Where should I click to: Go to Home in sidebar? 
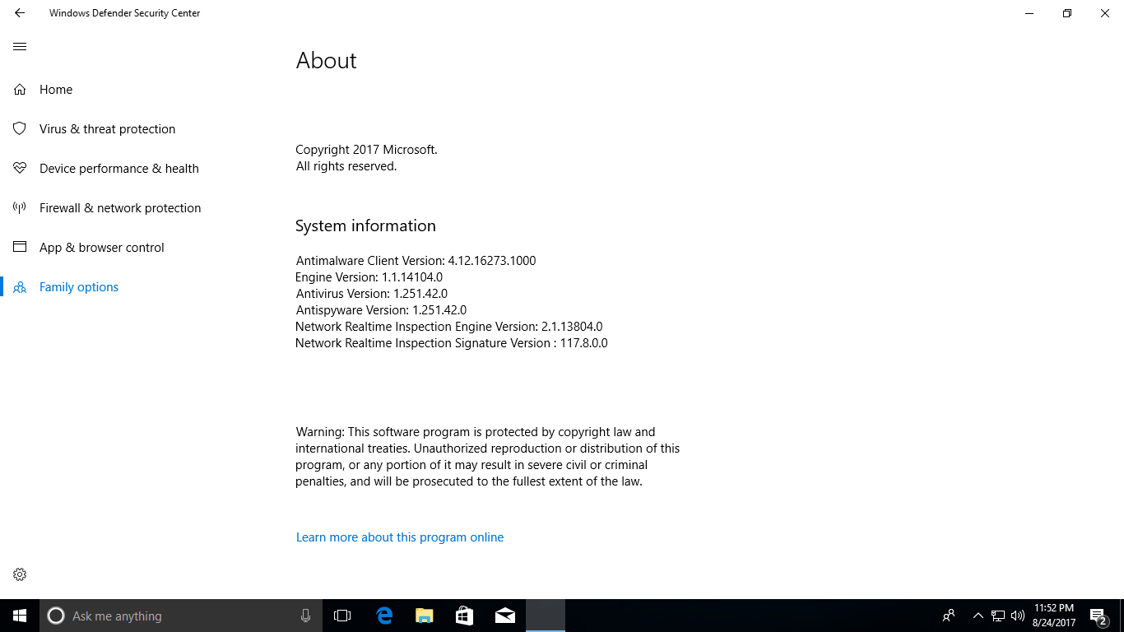[x=56, y=90]
